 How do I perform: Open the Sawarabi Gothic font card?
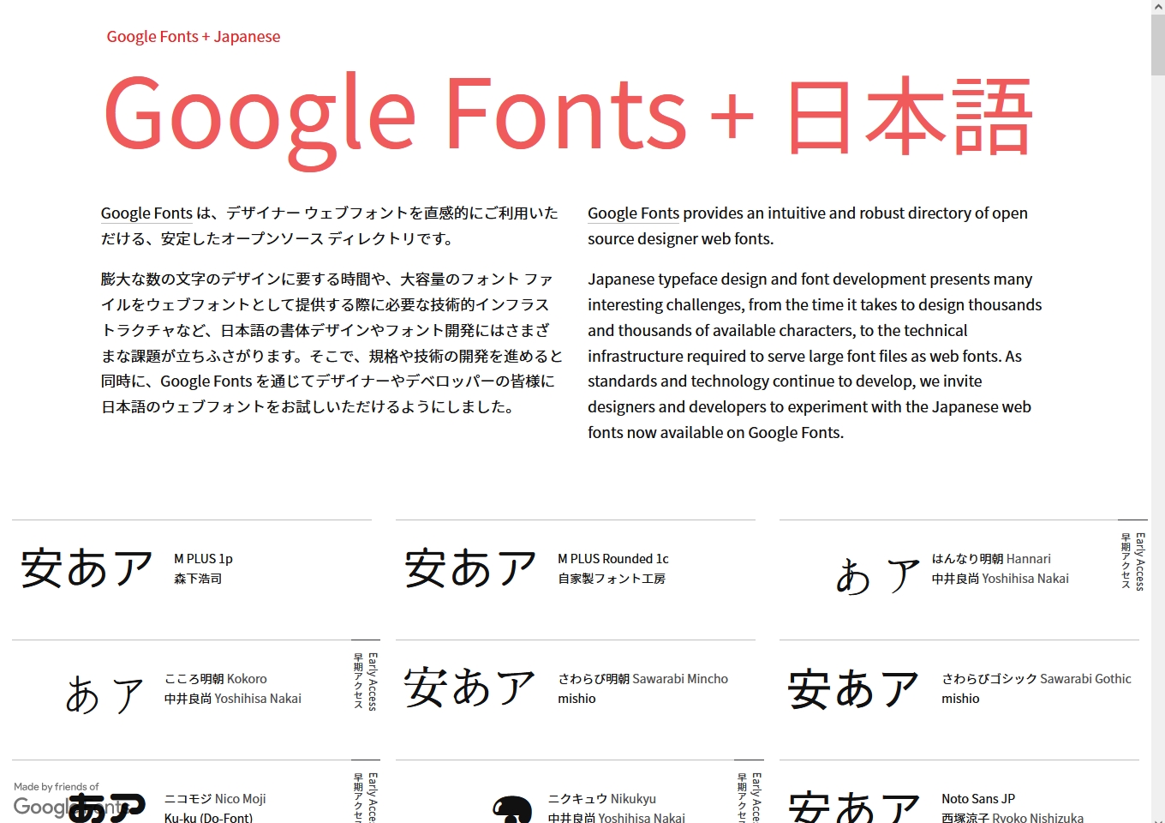click(x=959, y=700)
